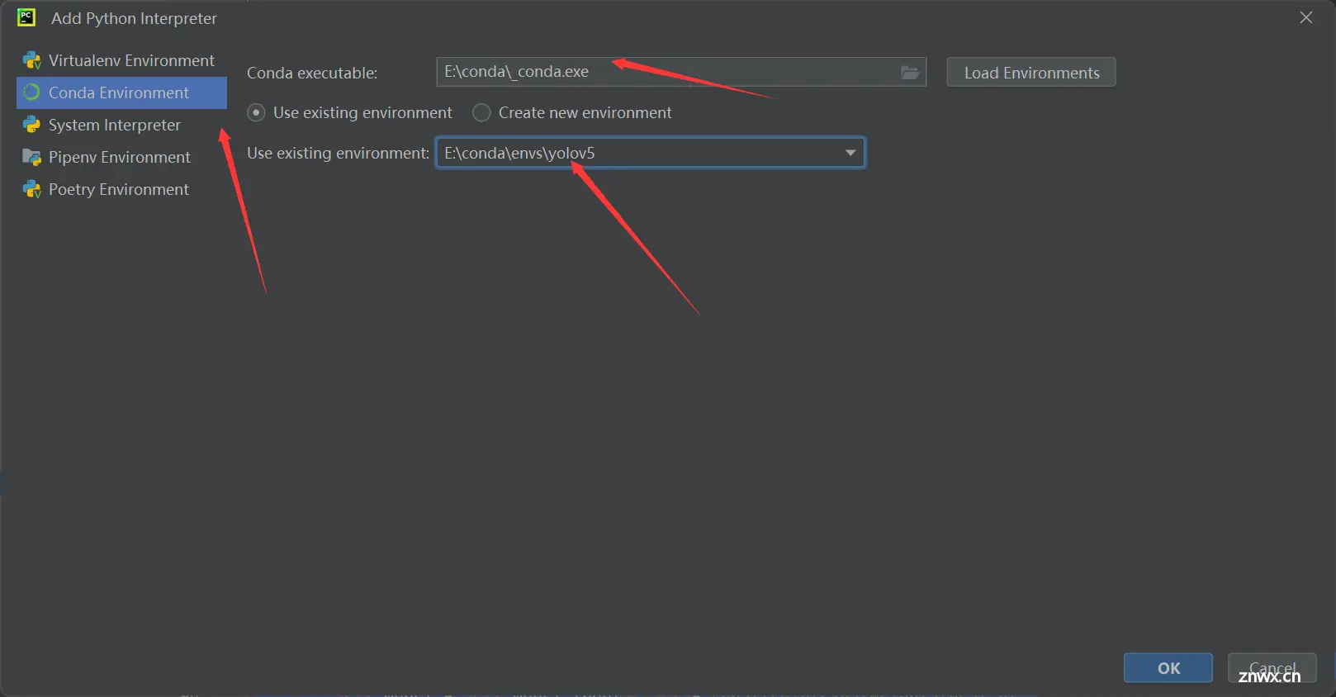This screenshot has width=1336, height=697.
Task: Click the System Interpreter python icon
Action: coord(32,125)
